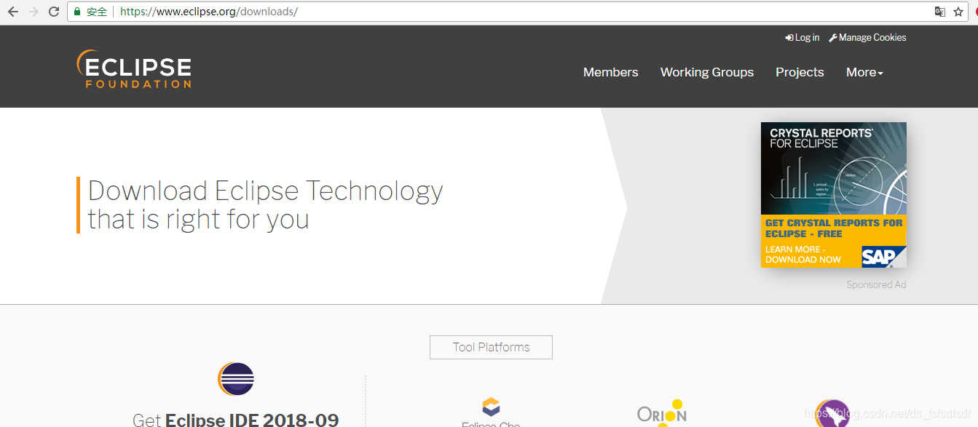Click Learn More - Download Now in the ad
978x427 pixels.
coord(803,255)
